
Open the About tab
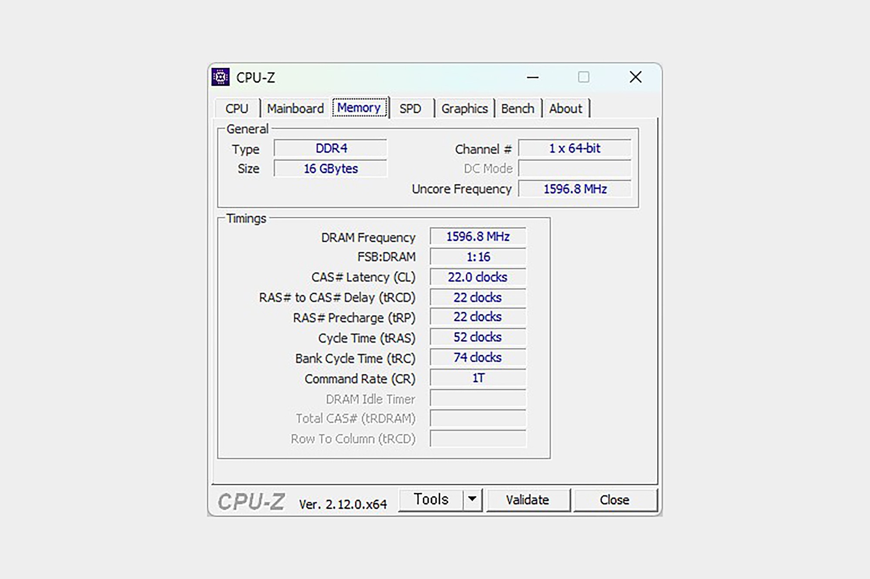tap(565, 109)
